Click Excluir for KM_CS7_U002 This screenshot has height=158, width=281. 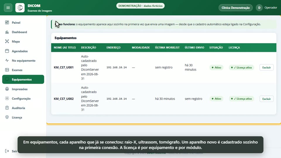point(266,99)
